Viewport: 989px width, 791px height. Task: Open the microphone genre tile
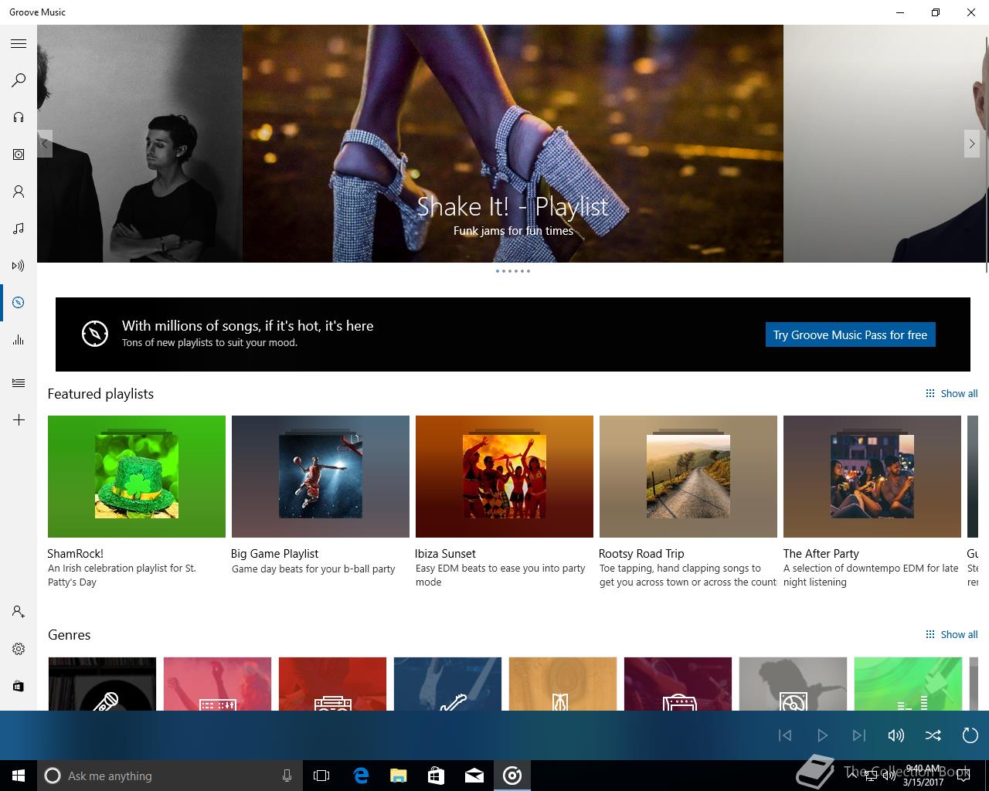(102, 684)
